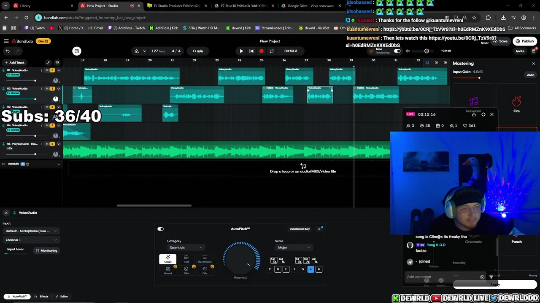The width and height of the screenshot is (540, 303).
Task: Click the AutoDetect Key button
Action: point(300,229)
